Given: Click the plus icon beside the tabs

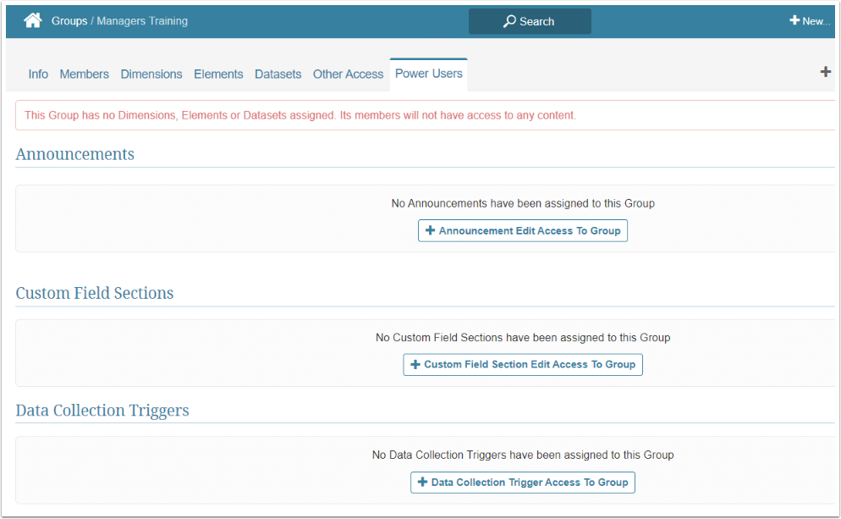Looking at the screenshot, I should (x=826, y=72).
